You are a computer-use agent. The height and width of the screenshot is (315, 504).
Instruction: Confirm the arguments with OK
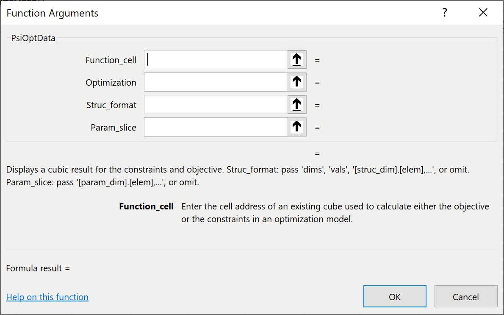(x=395, y=296)
